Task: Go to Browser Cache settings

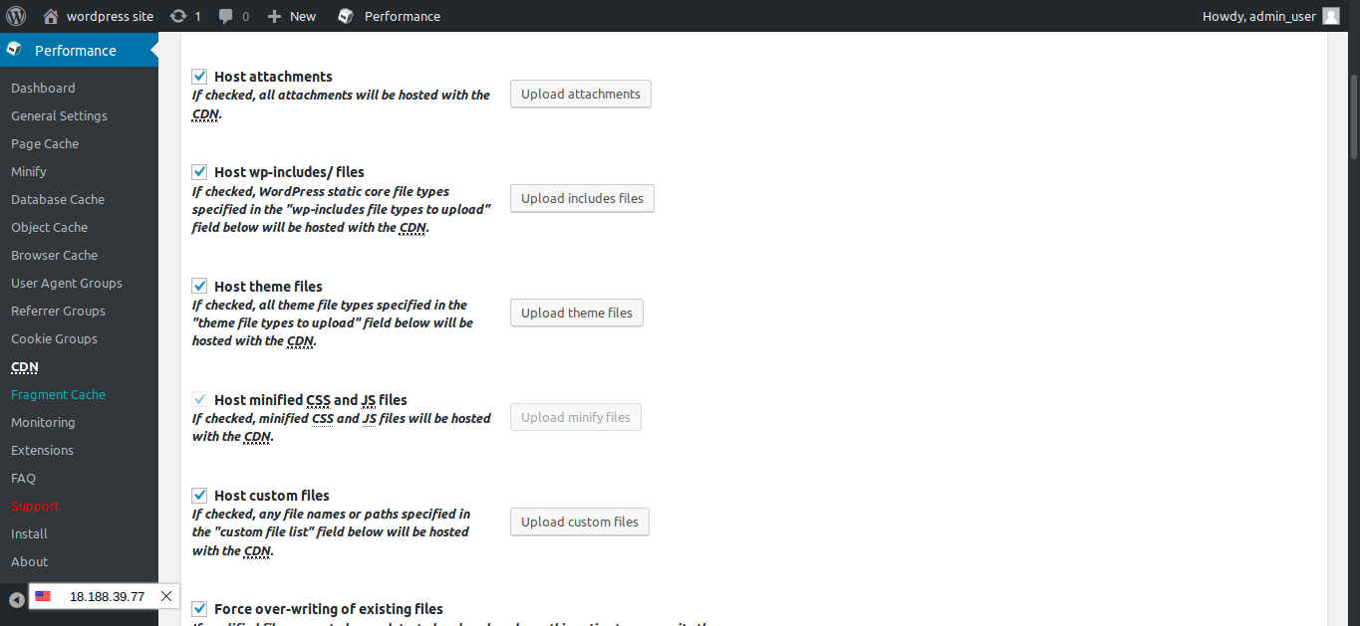Action: click(x=54, y=255)
